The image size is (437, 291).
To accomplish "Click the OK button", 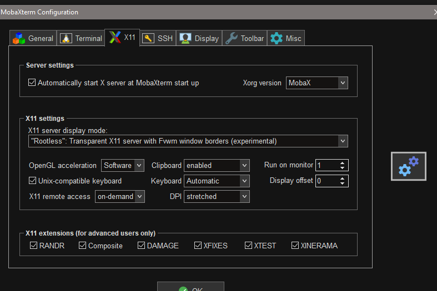I will (x=190, y=288).
